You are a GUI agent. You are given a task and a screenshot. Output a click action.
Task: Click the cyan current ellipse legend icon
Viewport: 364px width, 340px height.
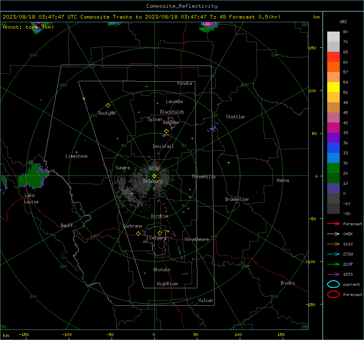[333, 284]
